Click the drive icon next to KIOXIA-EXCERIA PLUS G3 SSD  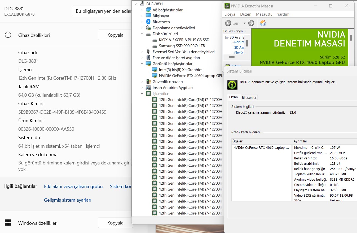[155, 40]
